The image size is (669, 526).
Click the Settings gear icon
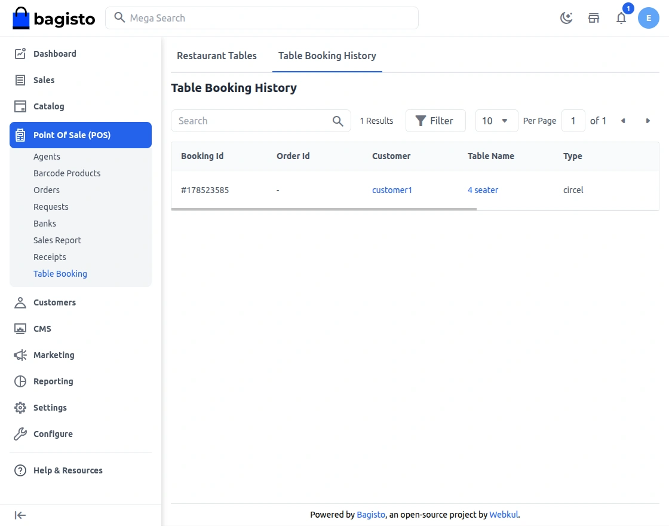pos(20,407)
